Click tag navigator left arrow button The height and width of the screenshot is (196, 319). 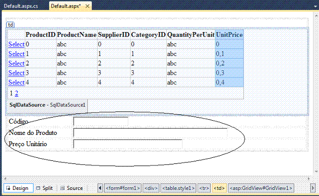pos(100,188)
